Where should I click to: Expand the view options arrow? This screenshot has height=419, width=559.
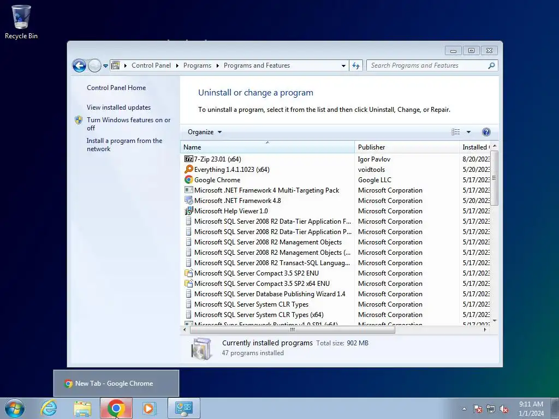click(x=468, y=132)
